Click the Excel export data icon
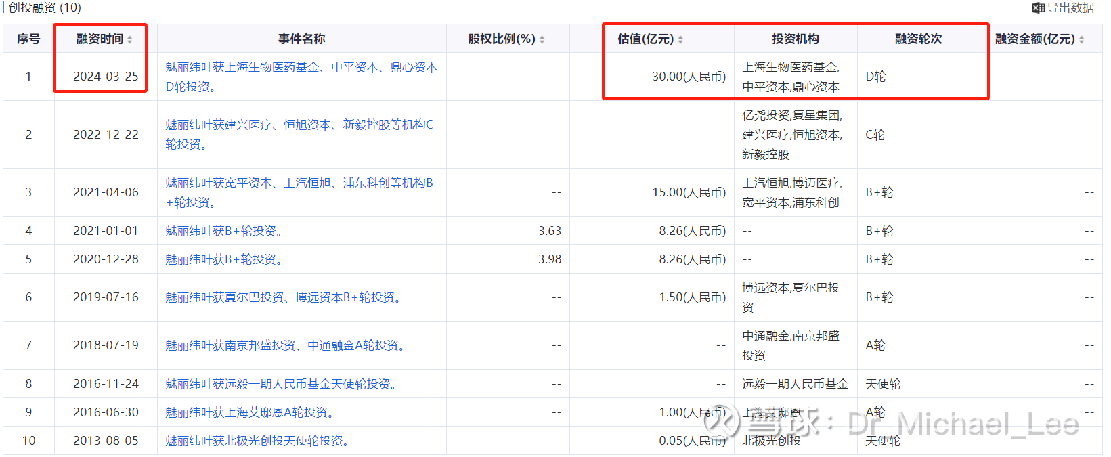1111x457 pixels. click(x=1038, y=8)
